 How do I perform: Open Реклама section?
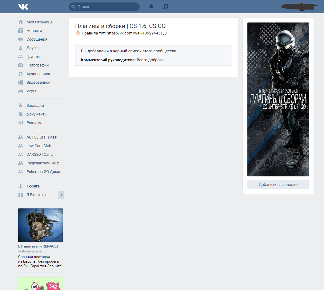pyautogui.click(x=34, y=123)
